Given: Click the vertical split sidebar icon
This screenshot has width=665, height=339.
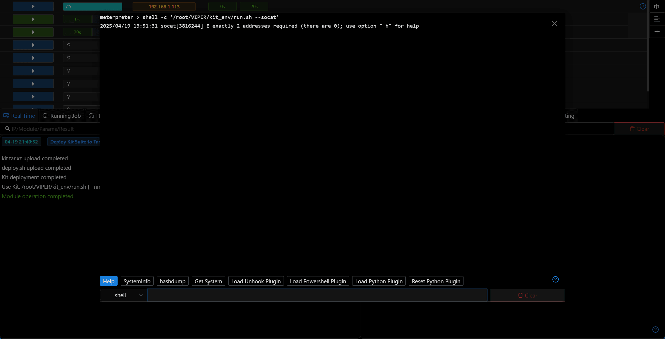Looking at the screenshot, I should (657, 32).
